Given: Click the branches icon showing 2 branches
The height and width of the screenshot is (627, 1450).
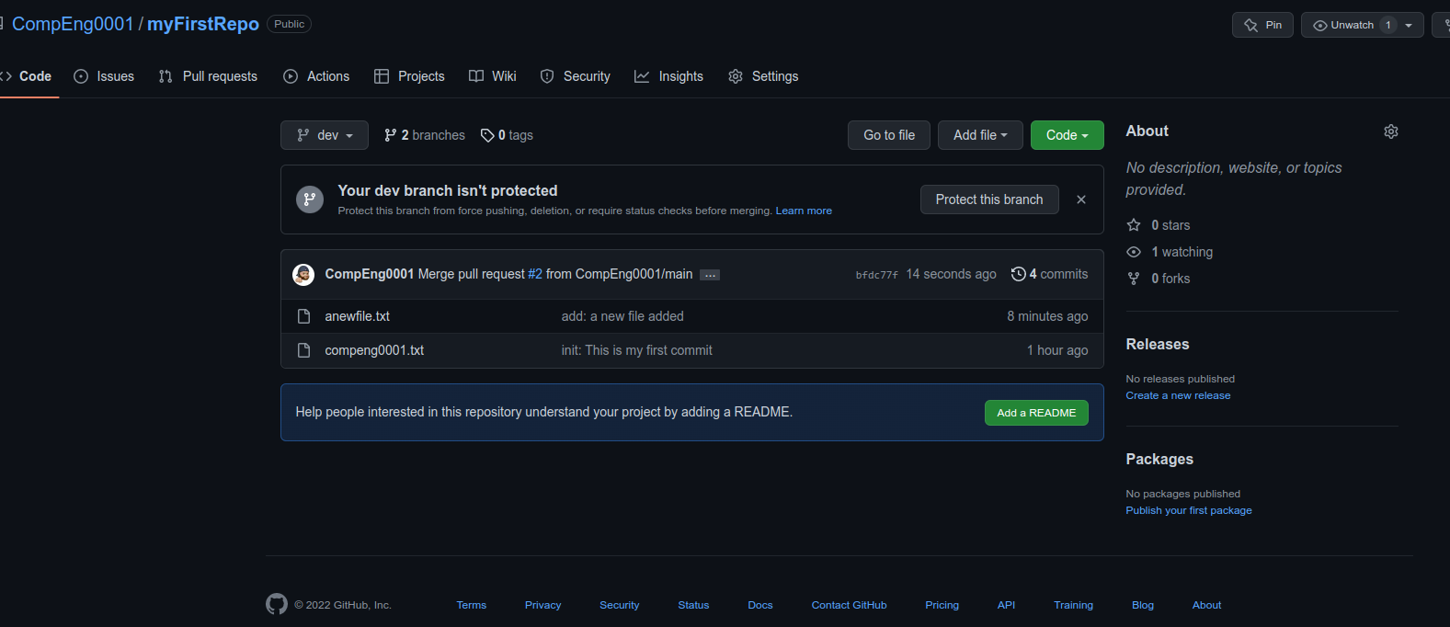Looking at the screenshot, I should 391,135.
